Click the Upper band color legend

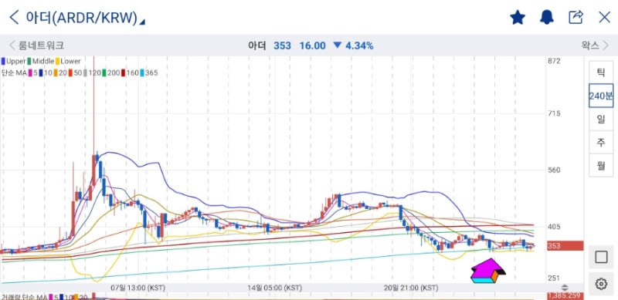click(x=13, y=62)
